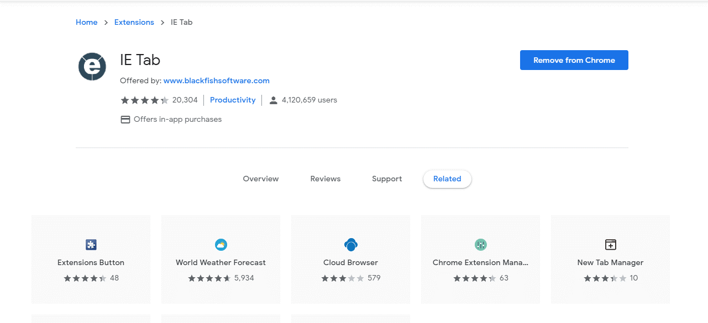Viewport: 708px width, 323px height.
Task: Click the 5,934 rating count
Action: 244,278
